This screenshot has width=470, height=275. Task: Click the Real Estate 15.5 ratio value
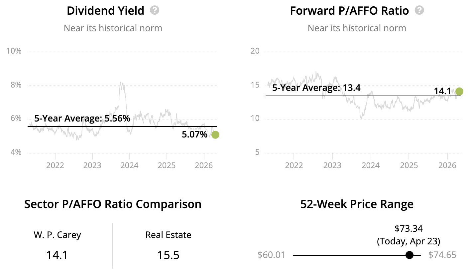point(168,255)
